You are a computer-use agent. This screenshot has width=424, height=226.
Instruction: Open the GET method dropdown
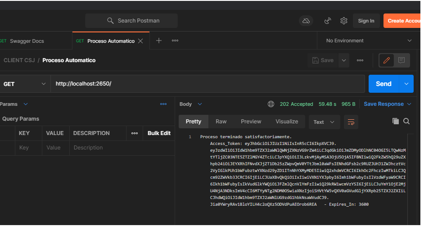pyautogui.click(x=24, y=84)
